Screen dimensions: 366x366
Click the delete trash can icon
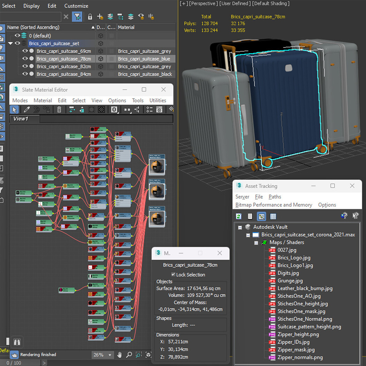[59, 109]
